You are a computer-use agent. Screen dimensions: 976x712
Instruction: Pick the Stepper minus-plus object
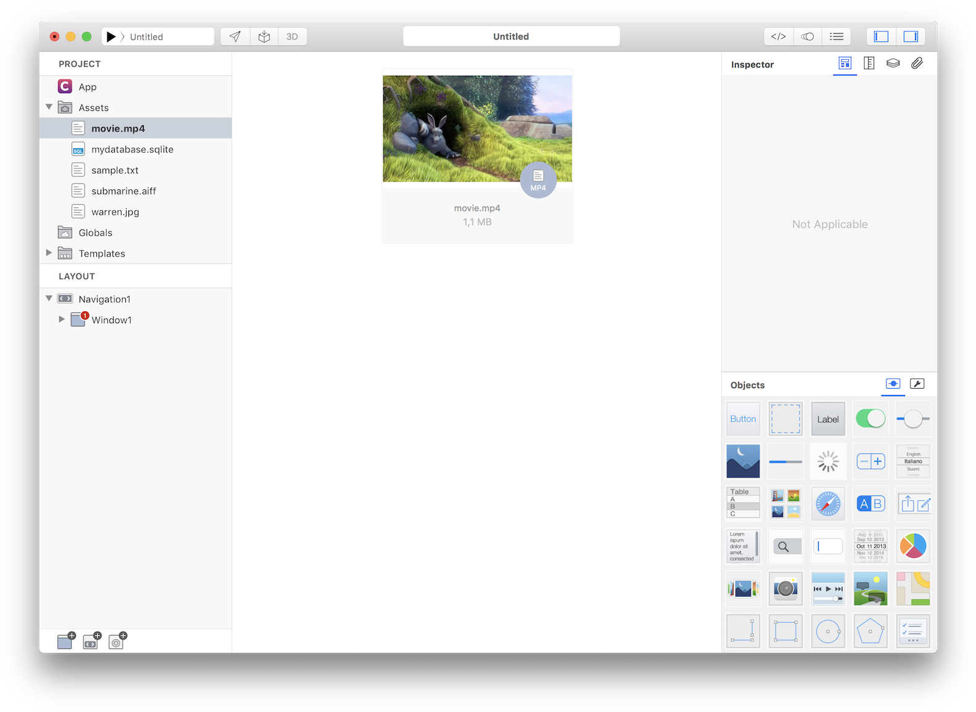click(x=870, y=462)
